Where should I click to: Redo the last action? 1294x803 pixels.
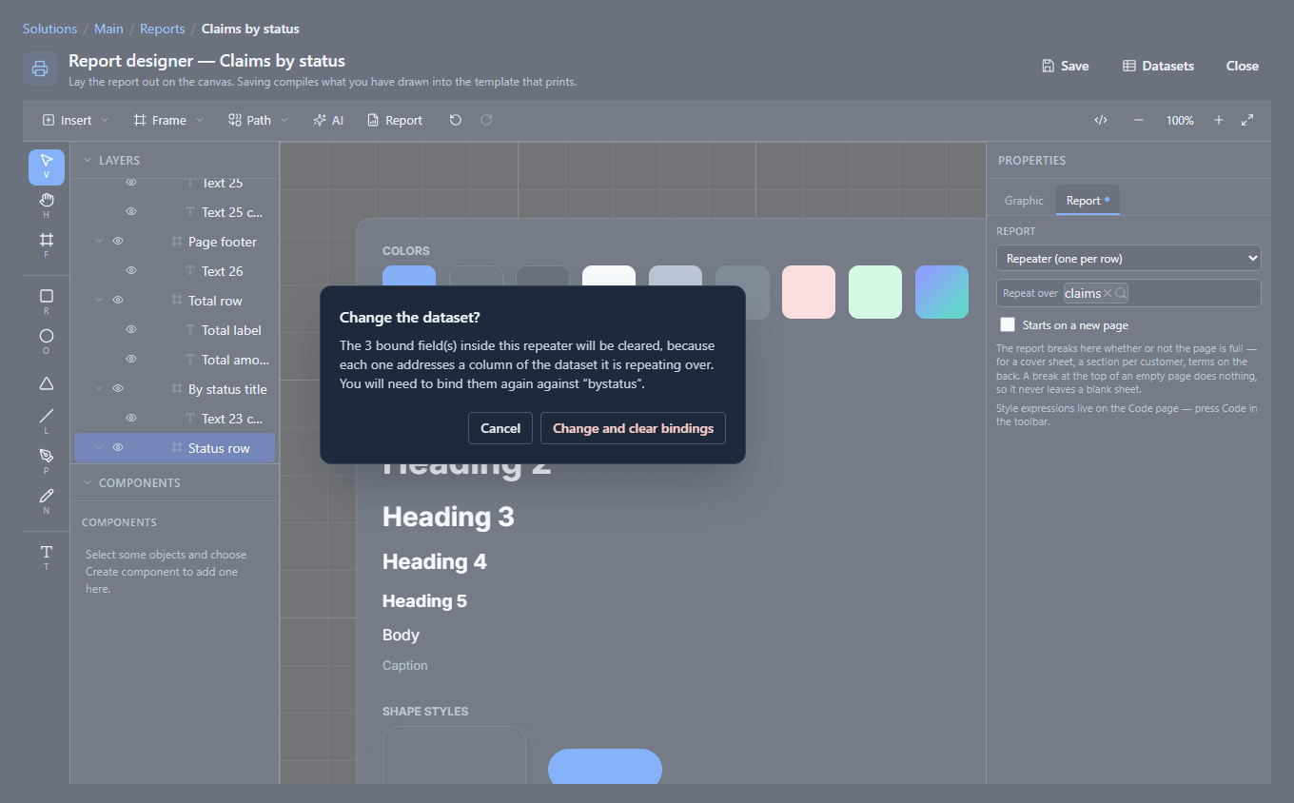click(486, 120)
